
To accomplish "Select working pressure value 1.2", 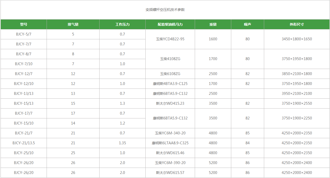I will click(122, 123).
